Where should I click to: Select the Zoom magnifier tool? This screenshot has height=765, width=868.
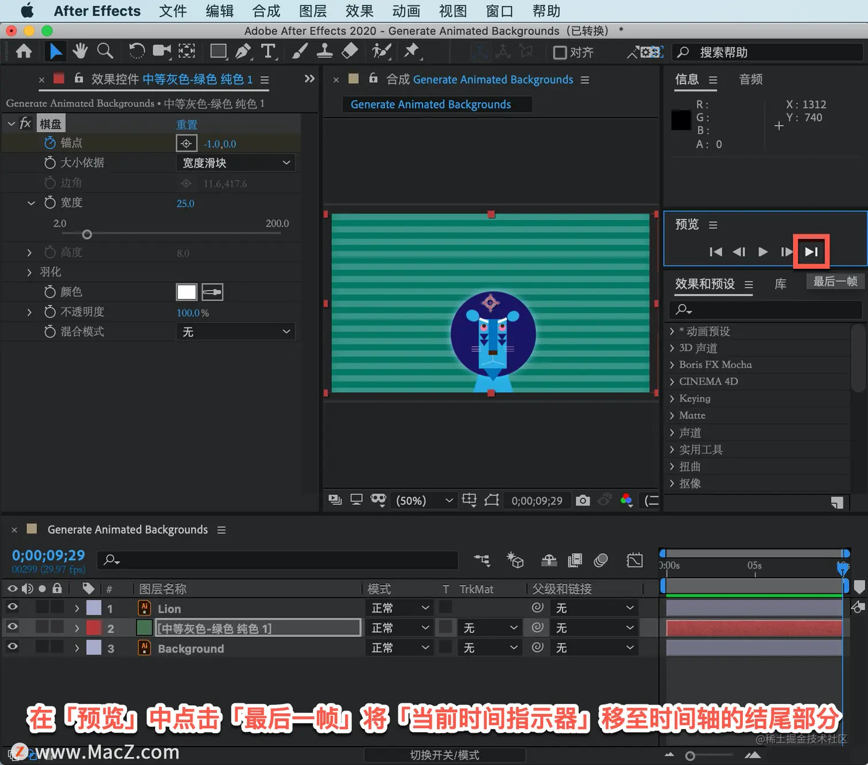(x=105, y=52)
